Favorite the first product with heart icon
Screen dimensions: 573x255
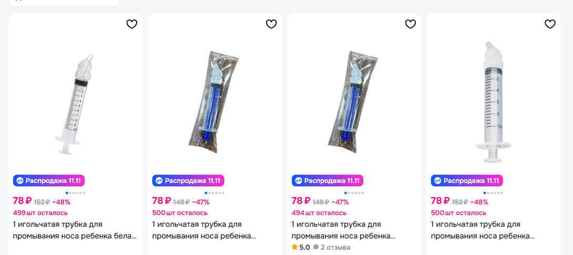tap(132, 24)
